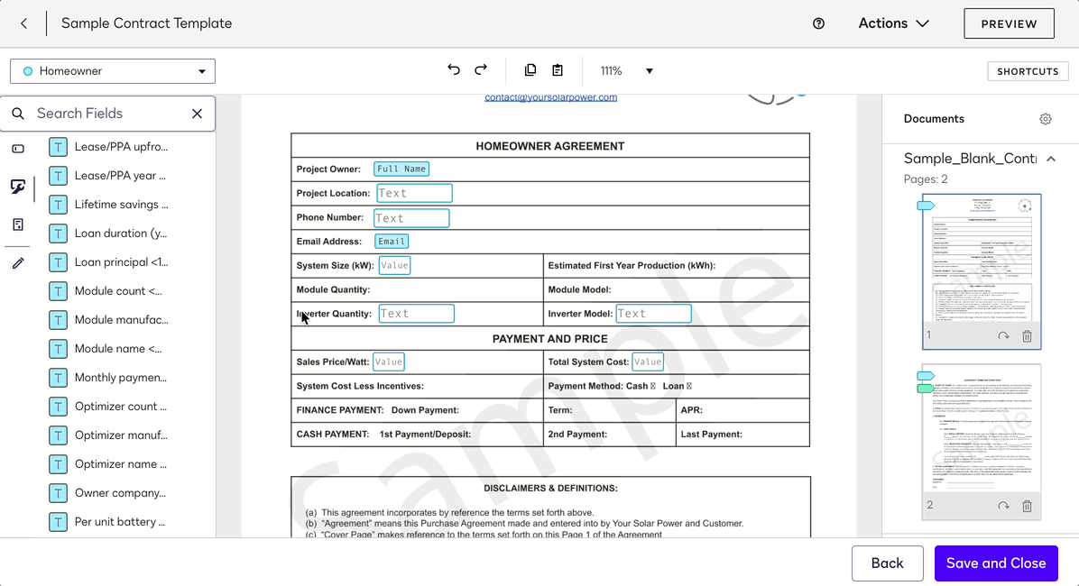Open the help question mark icon
This screenshot has height=586, width=1079.
(819, 23)
